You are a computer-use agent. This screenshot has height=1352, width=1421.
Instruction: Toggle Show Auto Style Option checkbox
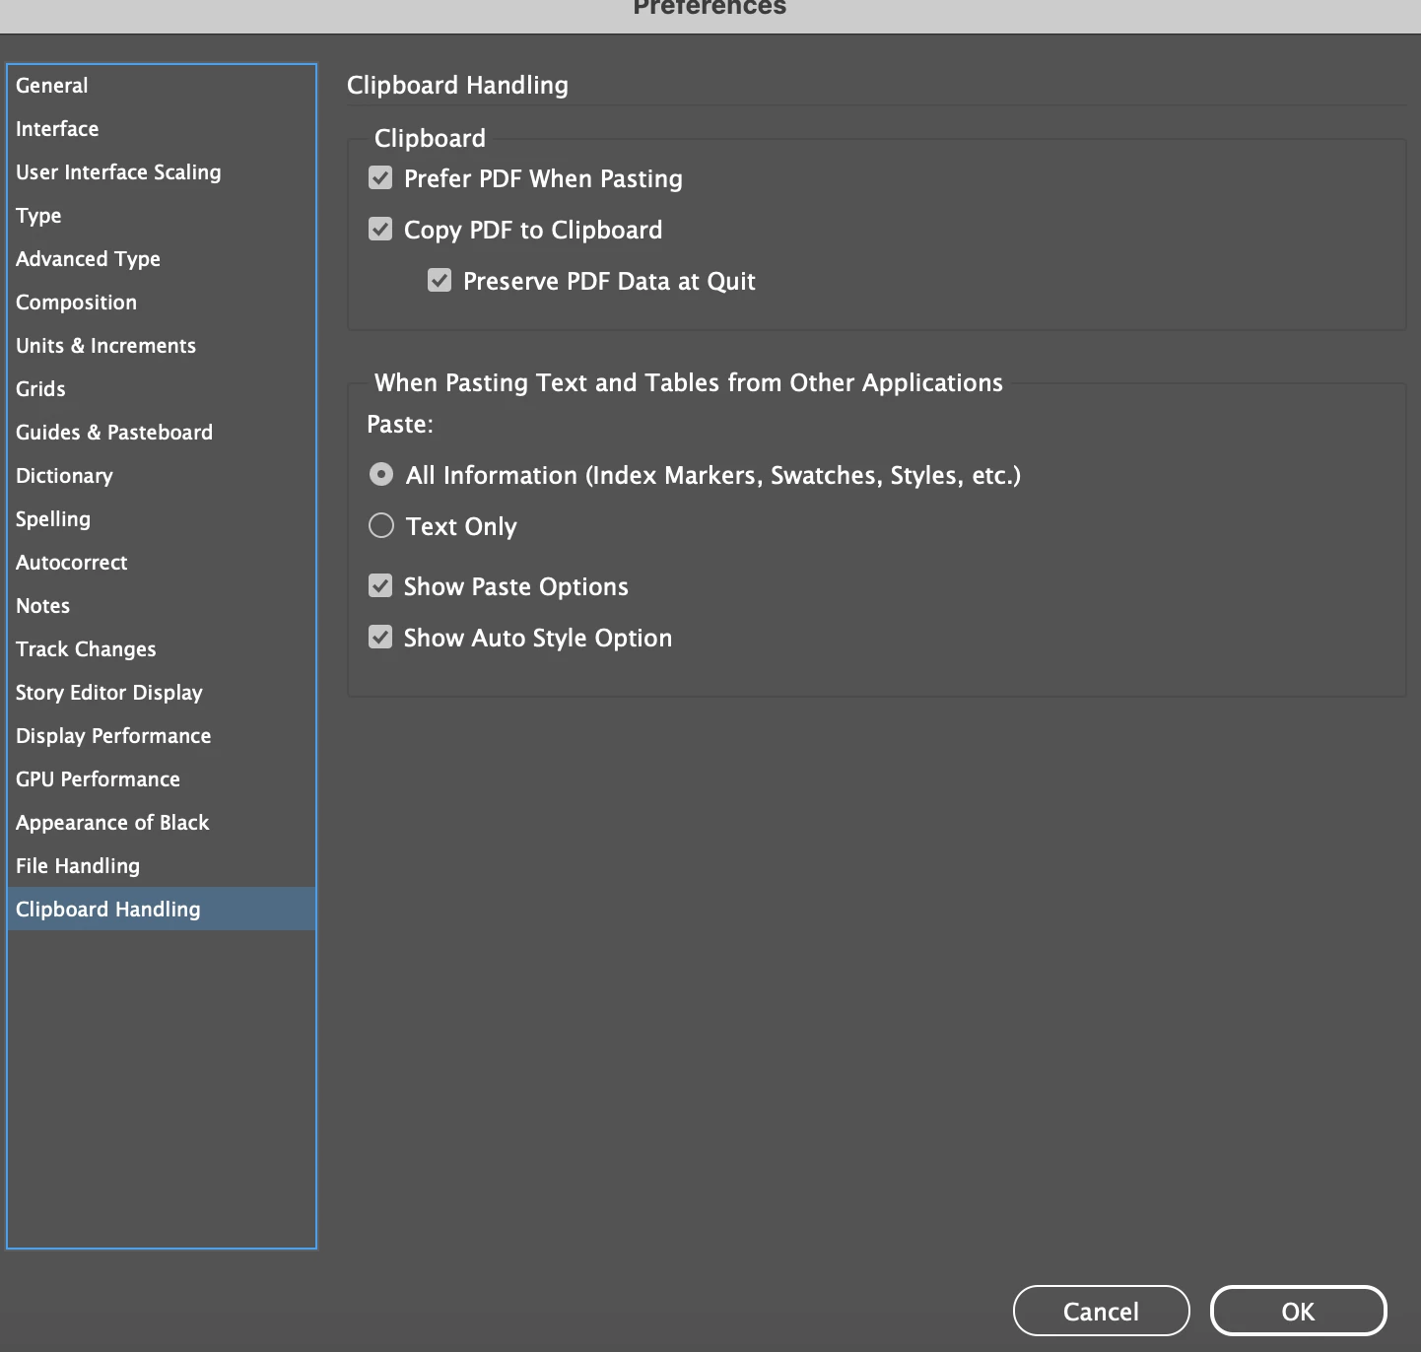tap(380, 638)
